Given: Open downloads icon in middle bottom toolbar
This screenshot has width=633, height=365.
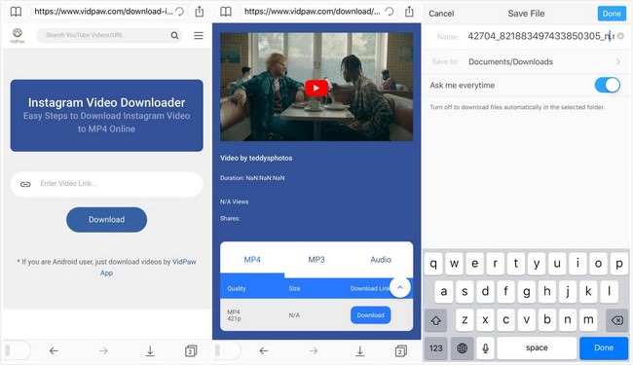Looking at the screenshot, I should coord(359,350).
